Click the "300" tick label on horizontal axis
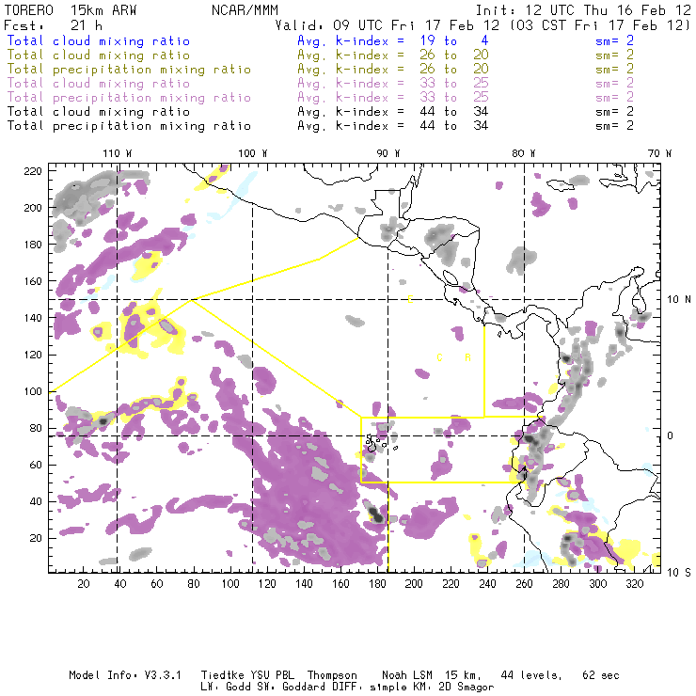The height and width of the screenshot is (696, 696). tap(597, 584)
